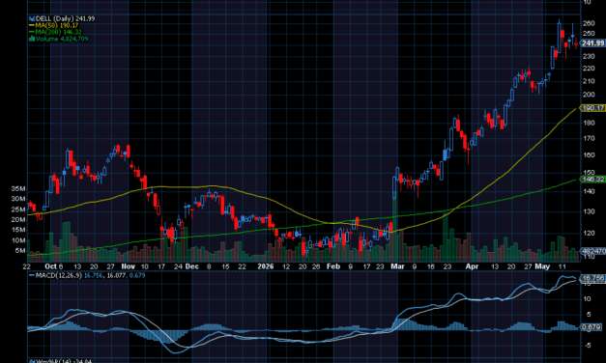Screen dimensions: 606x363
Task: Click the 230 price axis label
Action: 589,56
